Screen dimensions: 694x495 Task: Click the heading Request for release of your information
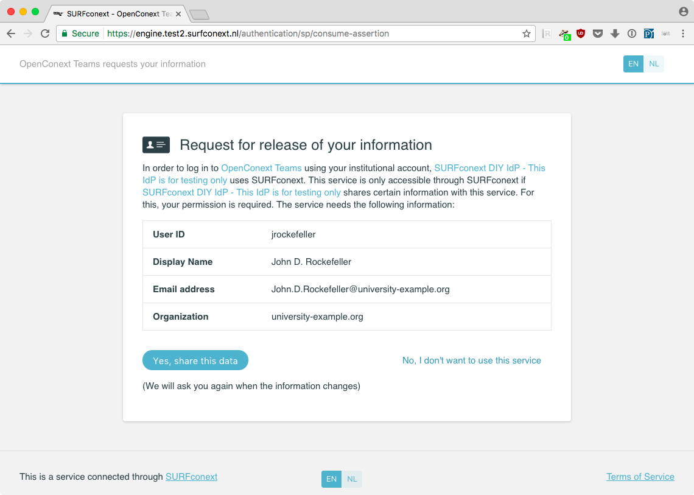pos(306,146)
